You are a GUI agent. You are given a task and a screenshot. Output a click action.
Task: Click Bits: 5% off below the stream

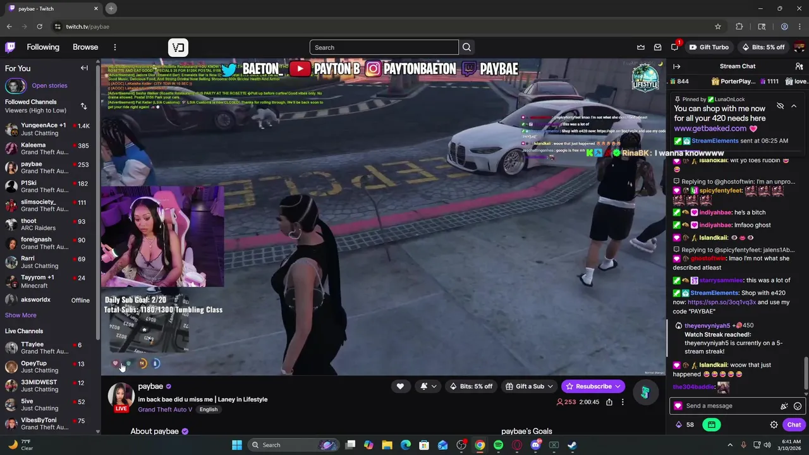[x=471, y=386]
